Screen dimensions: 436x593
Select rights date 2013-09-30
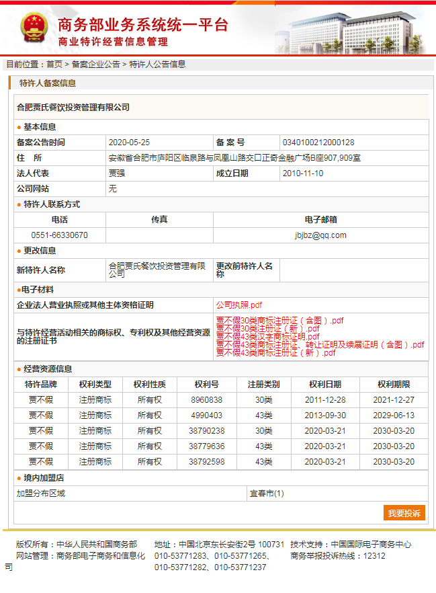click(x=325, y=416)
